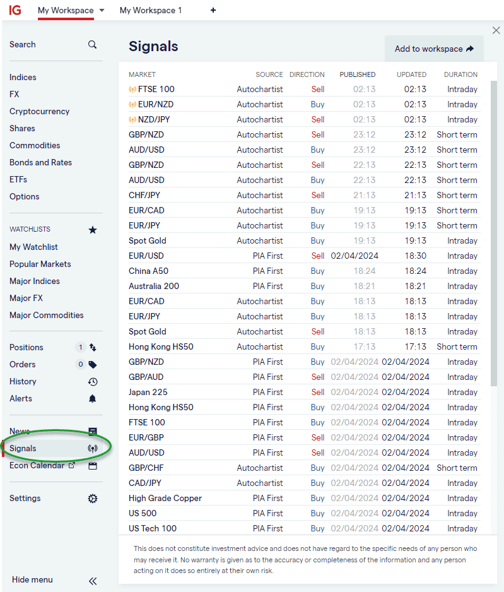504x592 pixels.
Task: Open Popular Markets watchlist
Action: click(x=40, y=264)
